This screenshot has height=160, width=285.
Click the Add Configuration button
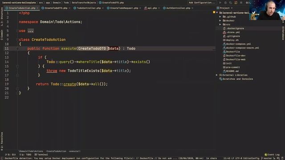(x=202, y=3)
